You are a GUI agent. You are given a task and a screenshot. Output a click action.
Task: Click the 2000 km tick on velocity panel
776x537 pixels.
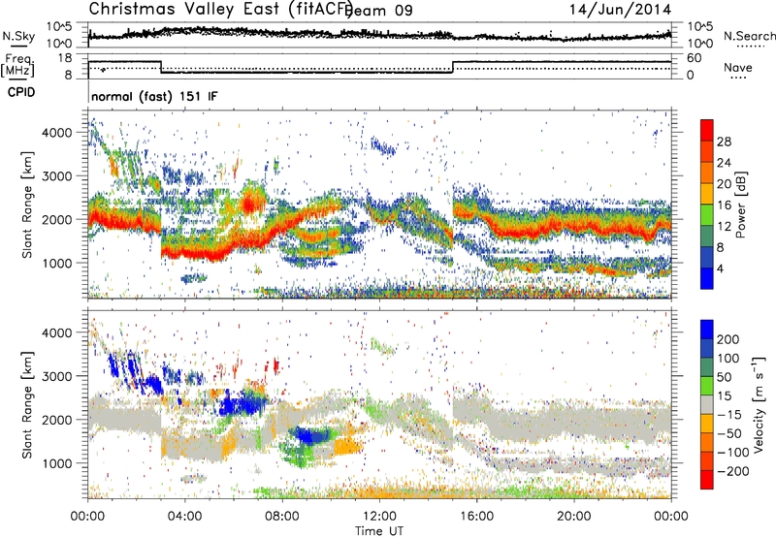tap(57, 420)
